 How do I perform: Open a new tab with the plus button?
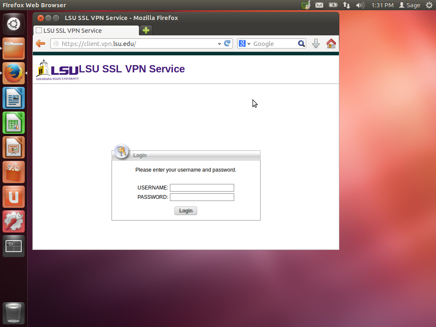pos(146,30)
